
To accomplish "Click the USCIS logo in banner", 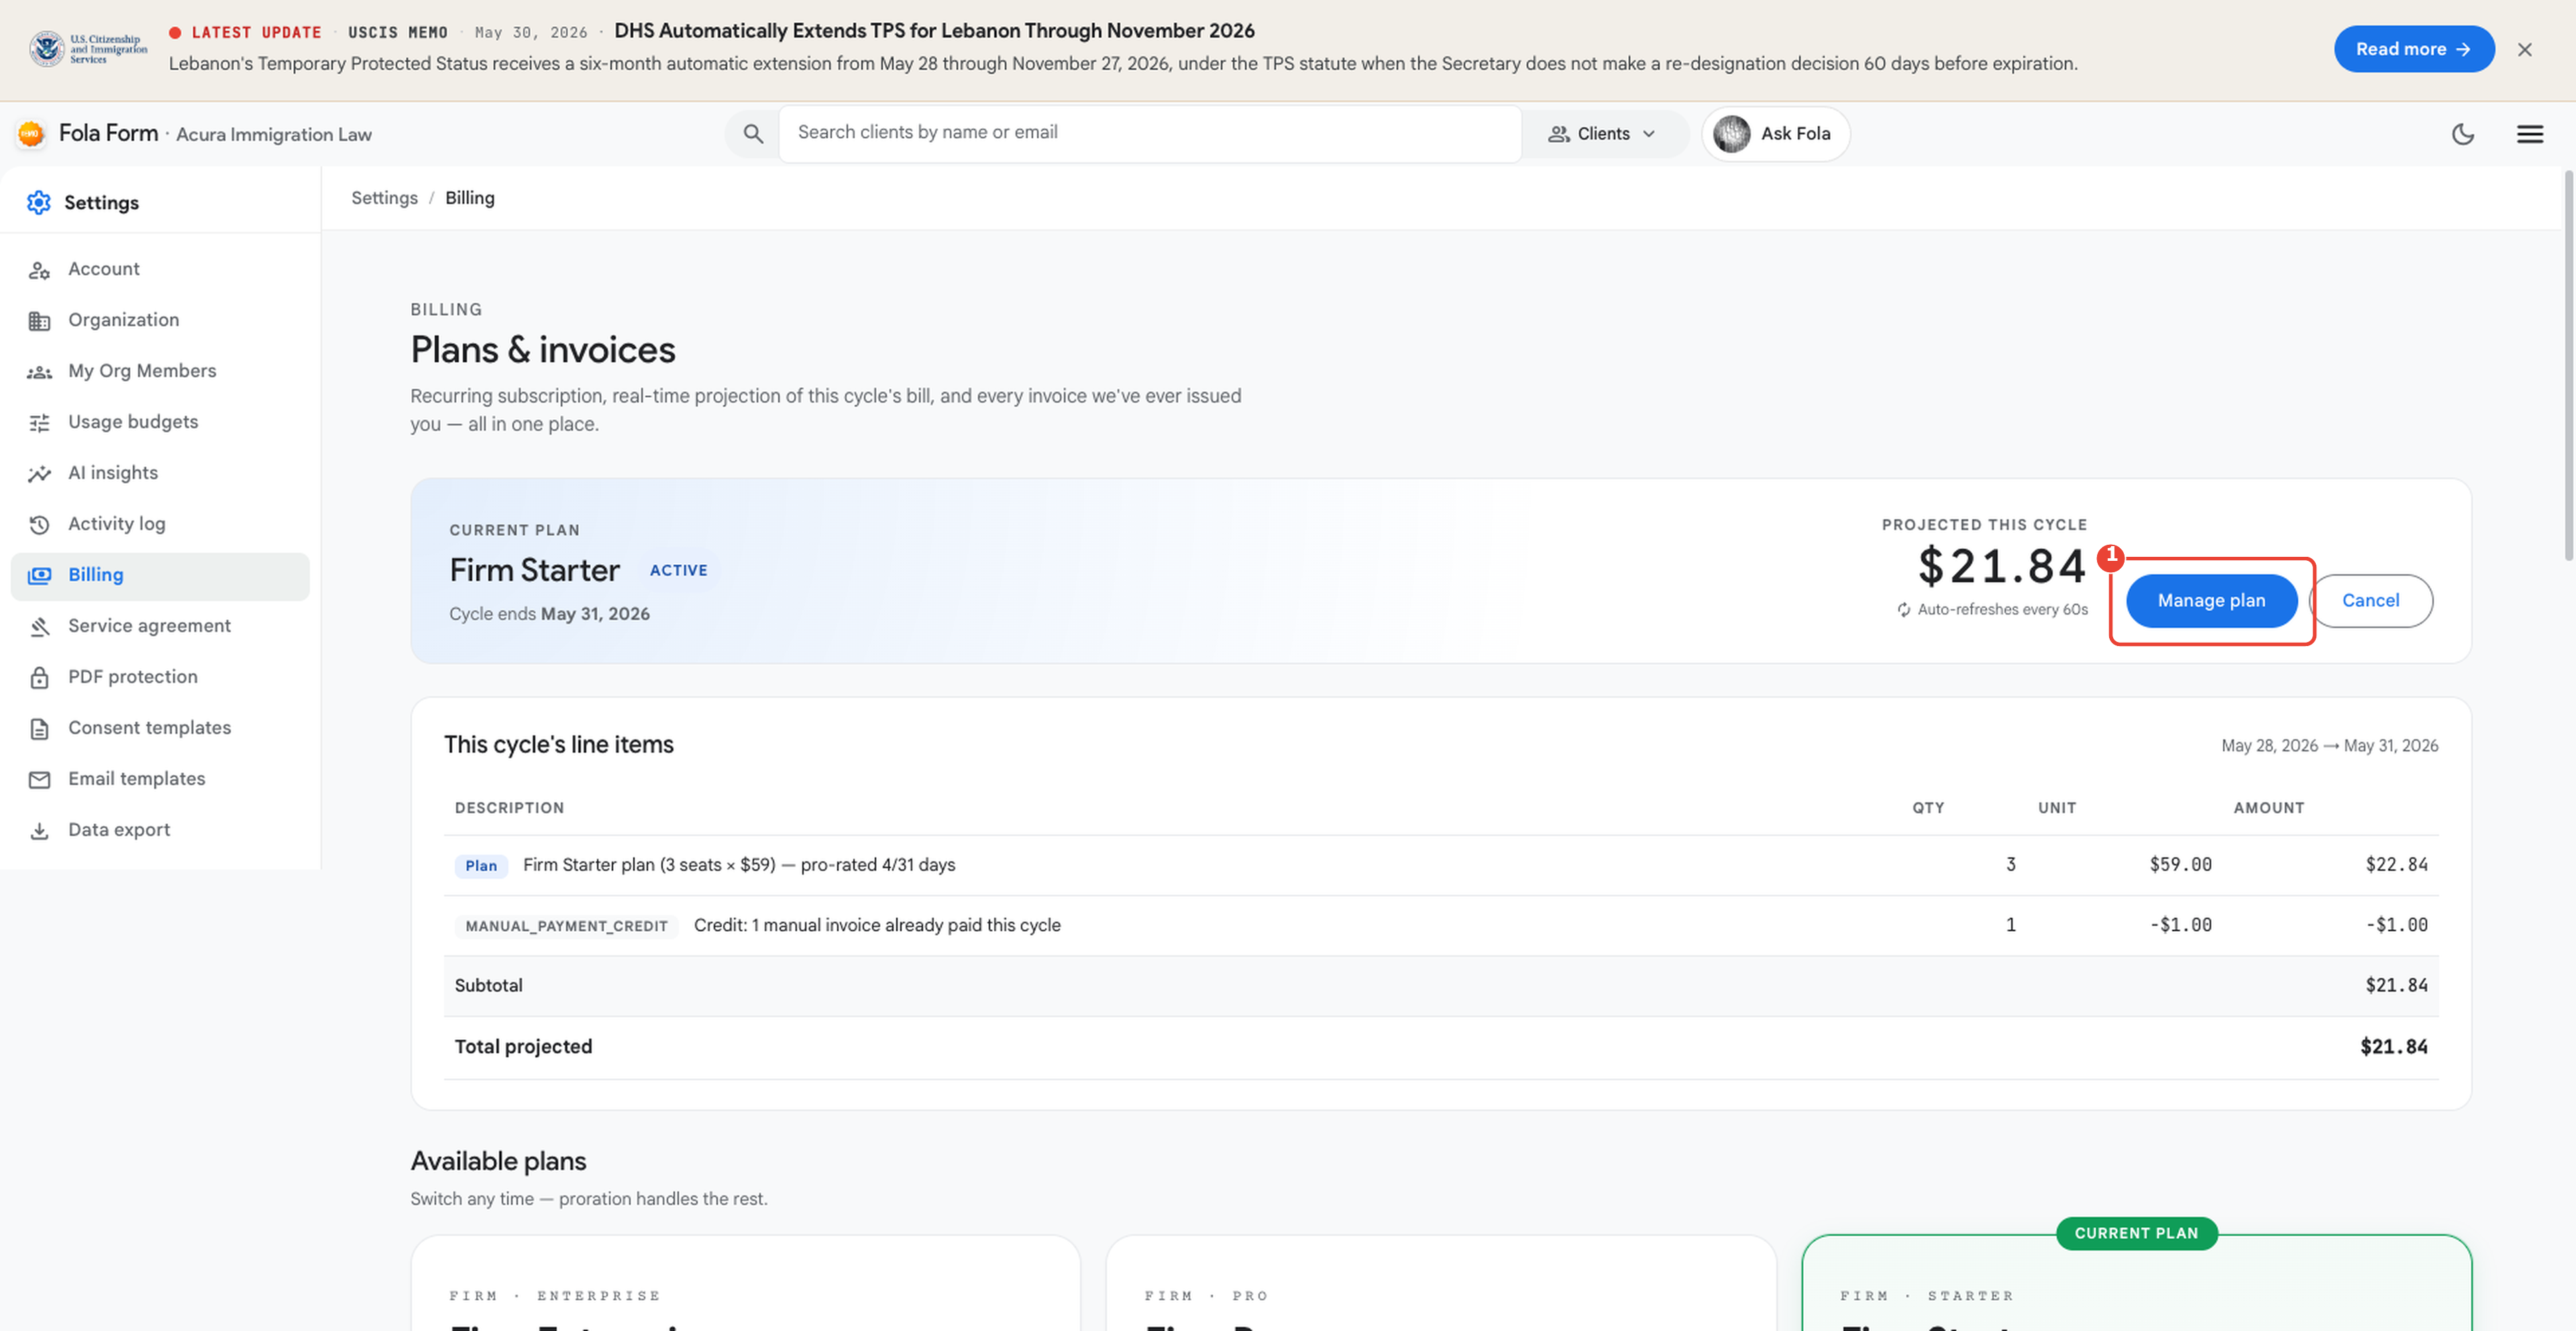I will click(88, 48).
